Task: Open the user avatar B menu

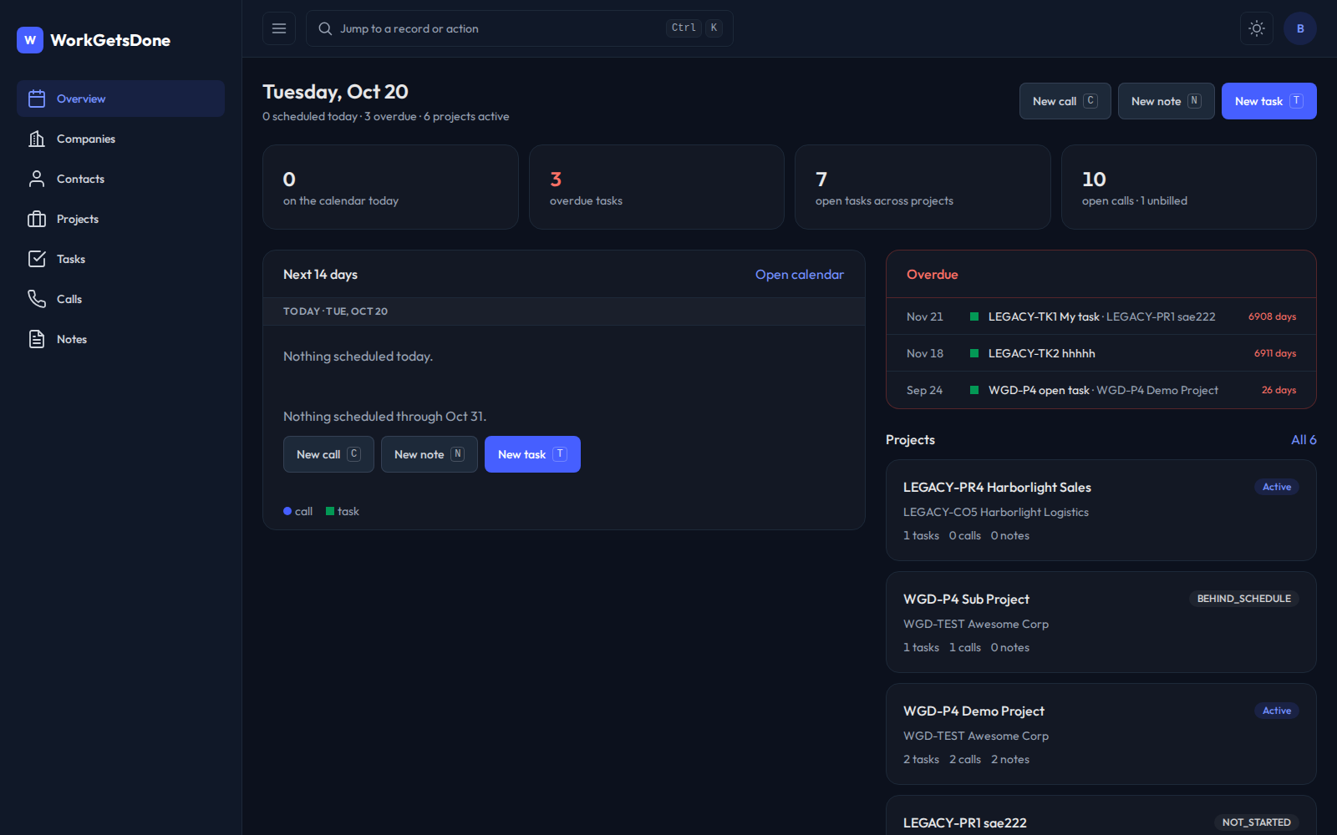Action: (x=1300, y=28)
